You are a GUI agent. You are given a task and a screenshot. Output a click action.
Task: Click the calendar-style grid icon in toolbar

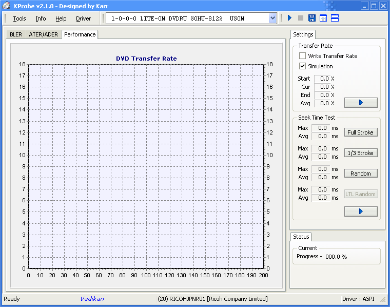(x=323, y=18)
